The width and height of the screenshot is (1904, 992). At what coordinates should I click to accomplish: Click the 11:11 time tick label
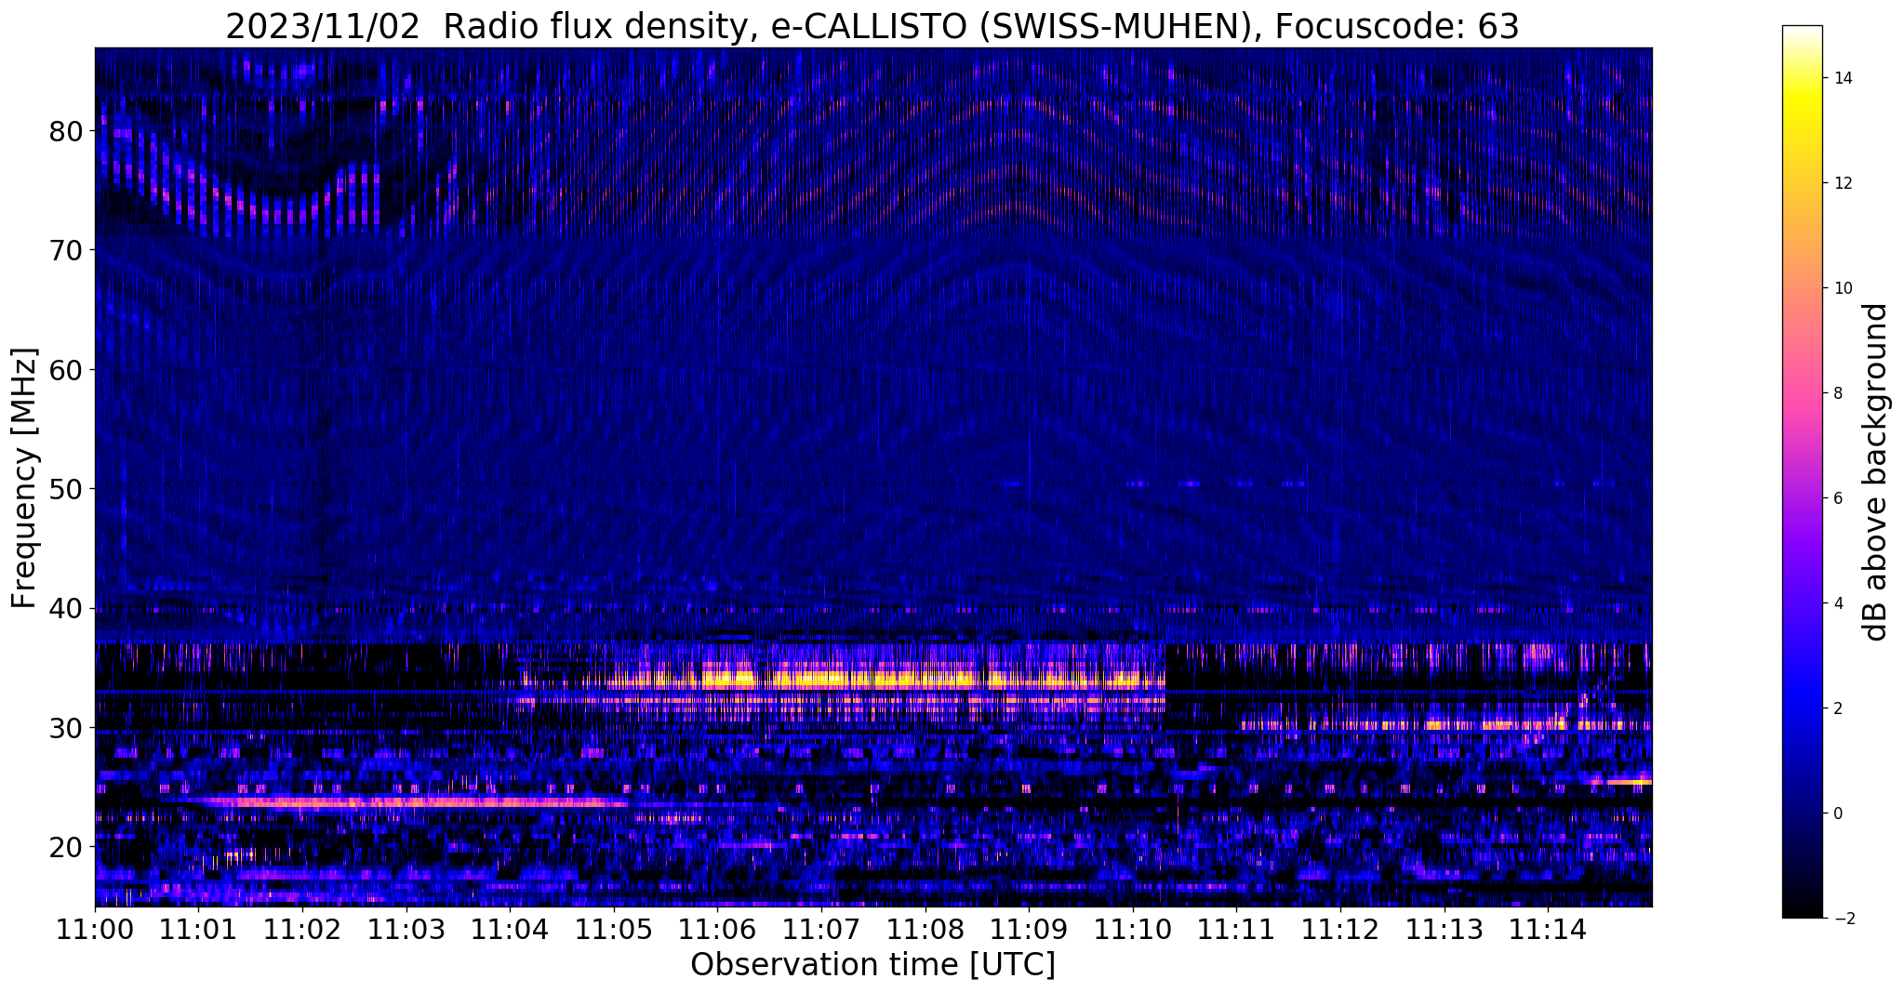(x=1236, y=929)
